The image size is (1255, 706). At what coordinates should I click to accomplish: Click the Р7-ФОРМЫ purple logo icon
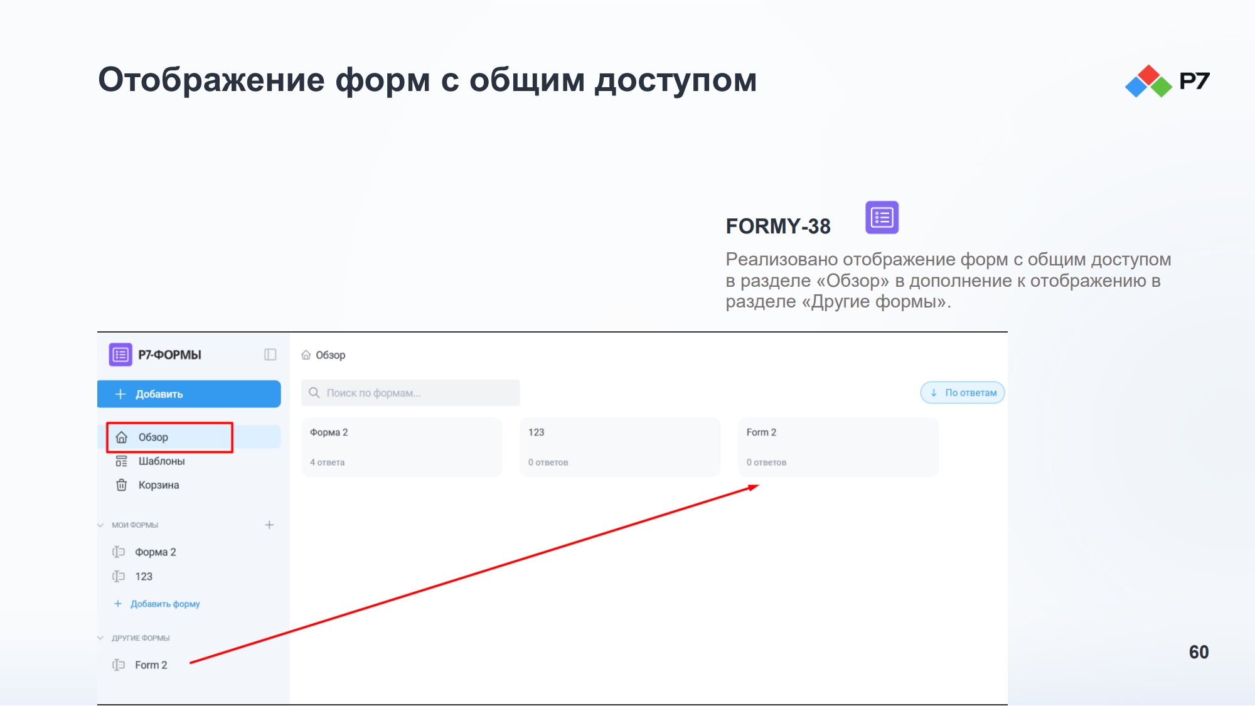tap(120, 355)
